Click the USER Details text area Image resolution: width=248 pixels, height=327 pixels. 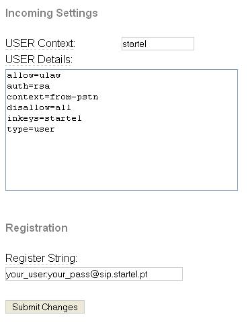[x=122, y=130]
